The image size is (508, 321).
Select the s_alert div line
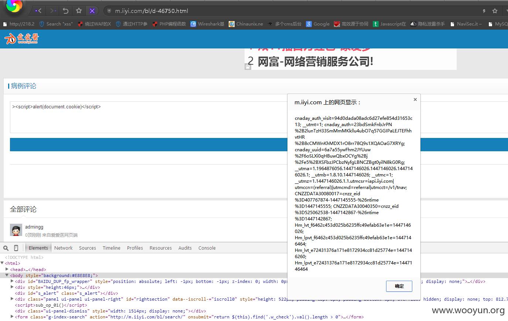(67, 293)
